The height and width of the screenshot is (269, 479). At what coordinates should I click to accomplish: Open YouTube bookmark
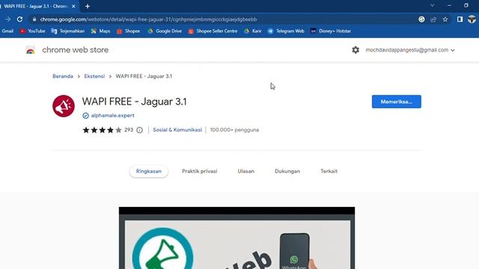[x=32, y=31]
